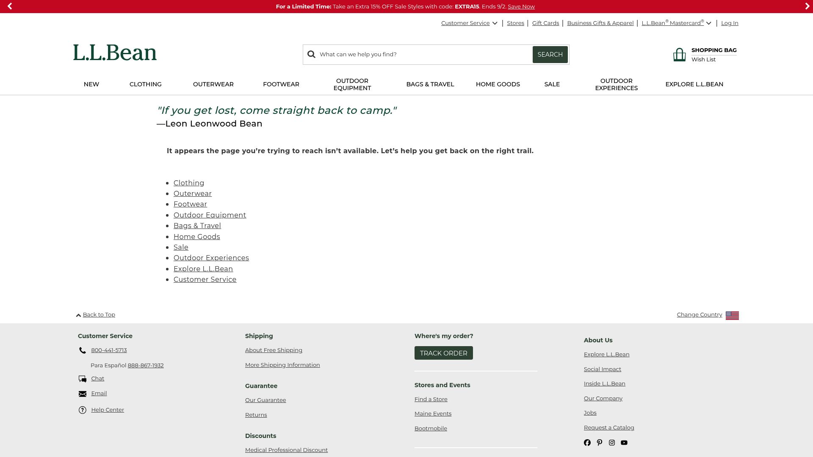This screenshot has height=457, width=813.
Task: Open the YouTube social icon
Action: pyautogui.click(x=624, y=443)
